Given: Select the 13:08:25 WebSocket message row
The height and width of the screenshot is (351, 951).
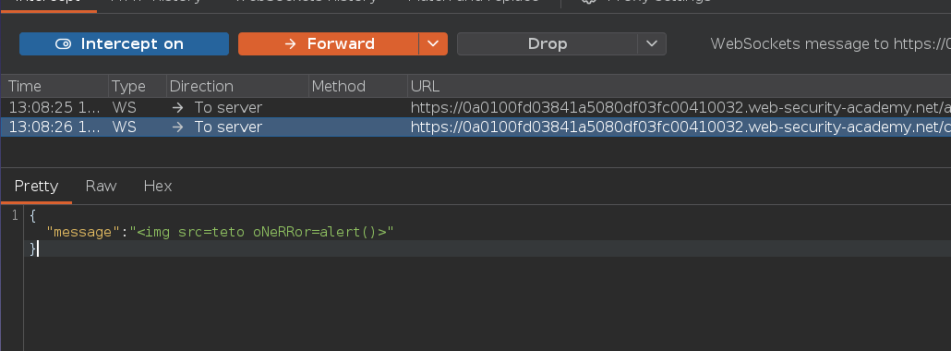Looking at the screenshot, I should click(475, 107).
